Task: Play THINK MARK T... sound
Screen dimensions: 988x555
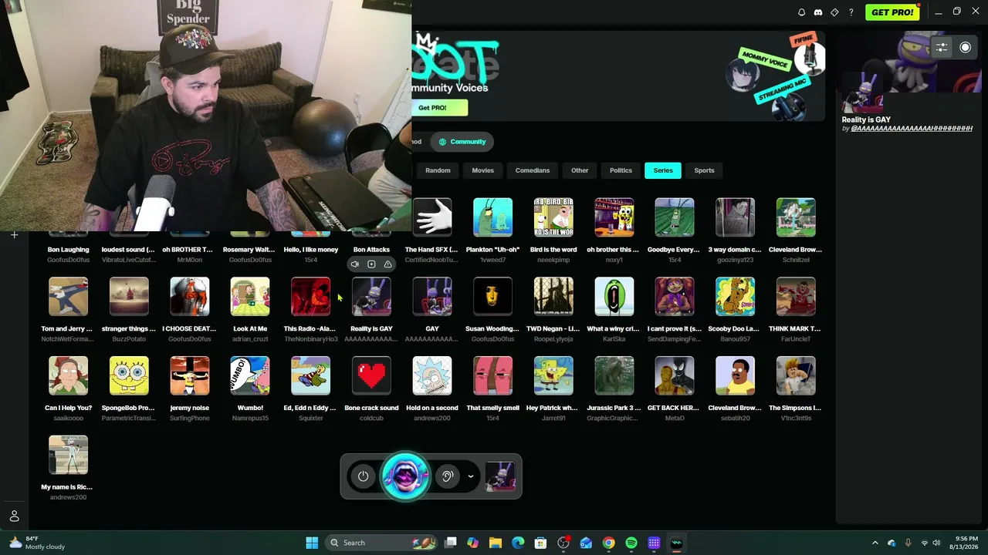Action: (x=796, y=297)
